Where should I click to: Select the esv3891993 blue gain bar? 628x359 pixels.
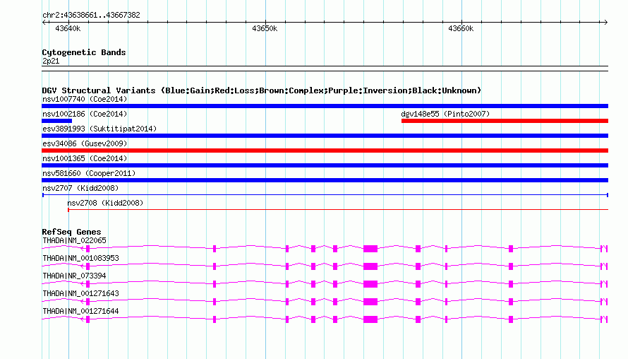point(325,136)
